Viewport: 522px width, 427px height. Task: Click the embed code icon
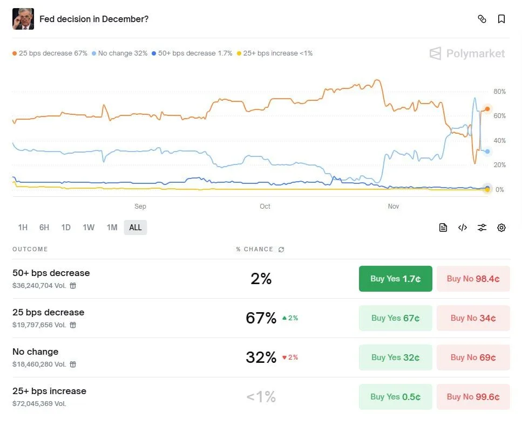click(x=463, y=228)
